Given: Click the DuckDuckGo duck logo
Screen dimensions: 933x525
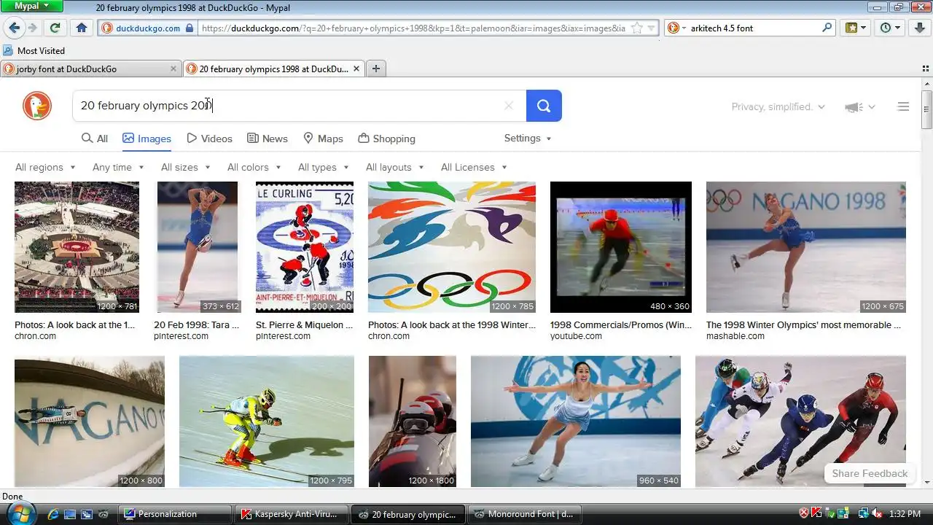Looking at the screenshot, I should pyautogui.click(x=37, y=106).
